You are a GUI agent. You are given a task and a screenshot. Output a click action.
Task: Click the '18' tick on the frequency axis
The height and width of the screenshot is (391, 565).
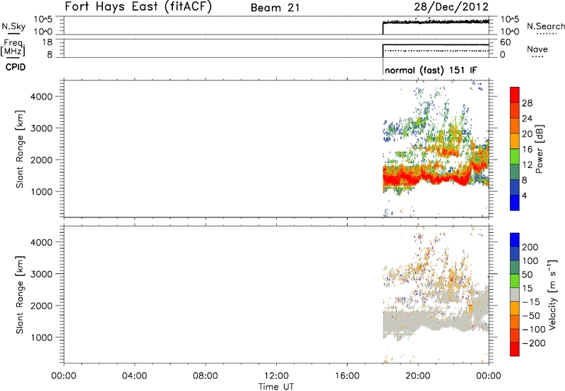click(47, 42)
